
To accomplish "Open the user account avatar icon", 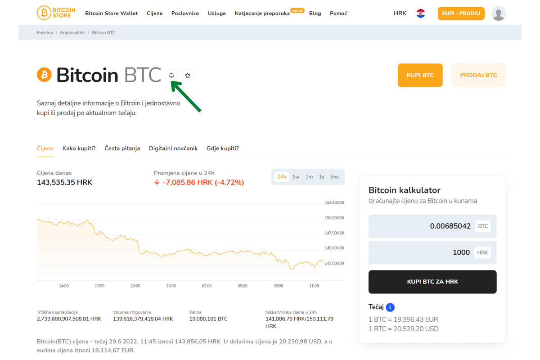I will tap(499, 13).
